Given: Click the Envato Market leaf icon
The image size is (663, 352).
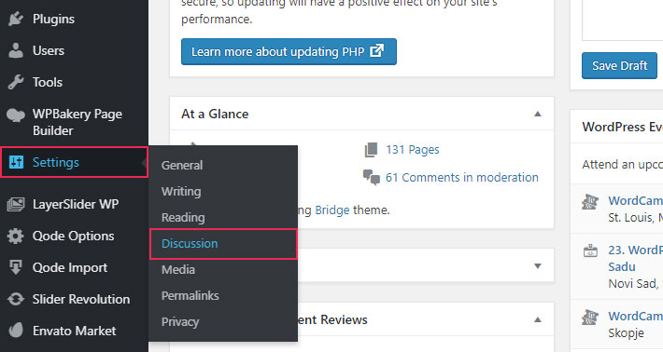Looking at the screenshot, I should point(16,331).
